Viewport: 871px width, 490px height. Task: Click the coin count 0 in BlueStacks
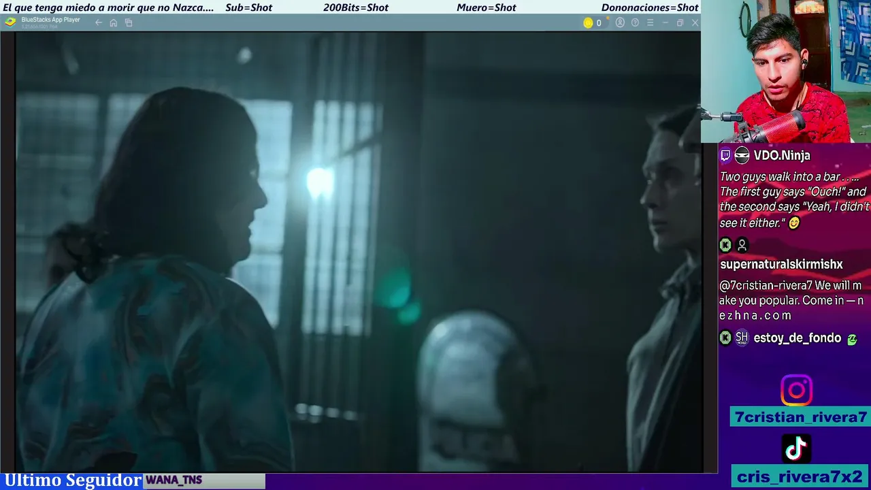pyautogui.click(x=599, y=22)
